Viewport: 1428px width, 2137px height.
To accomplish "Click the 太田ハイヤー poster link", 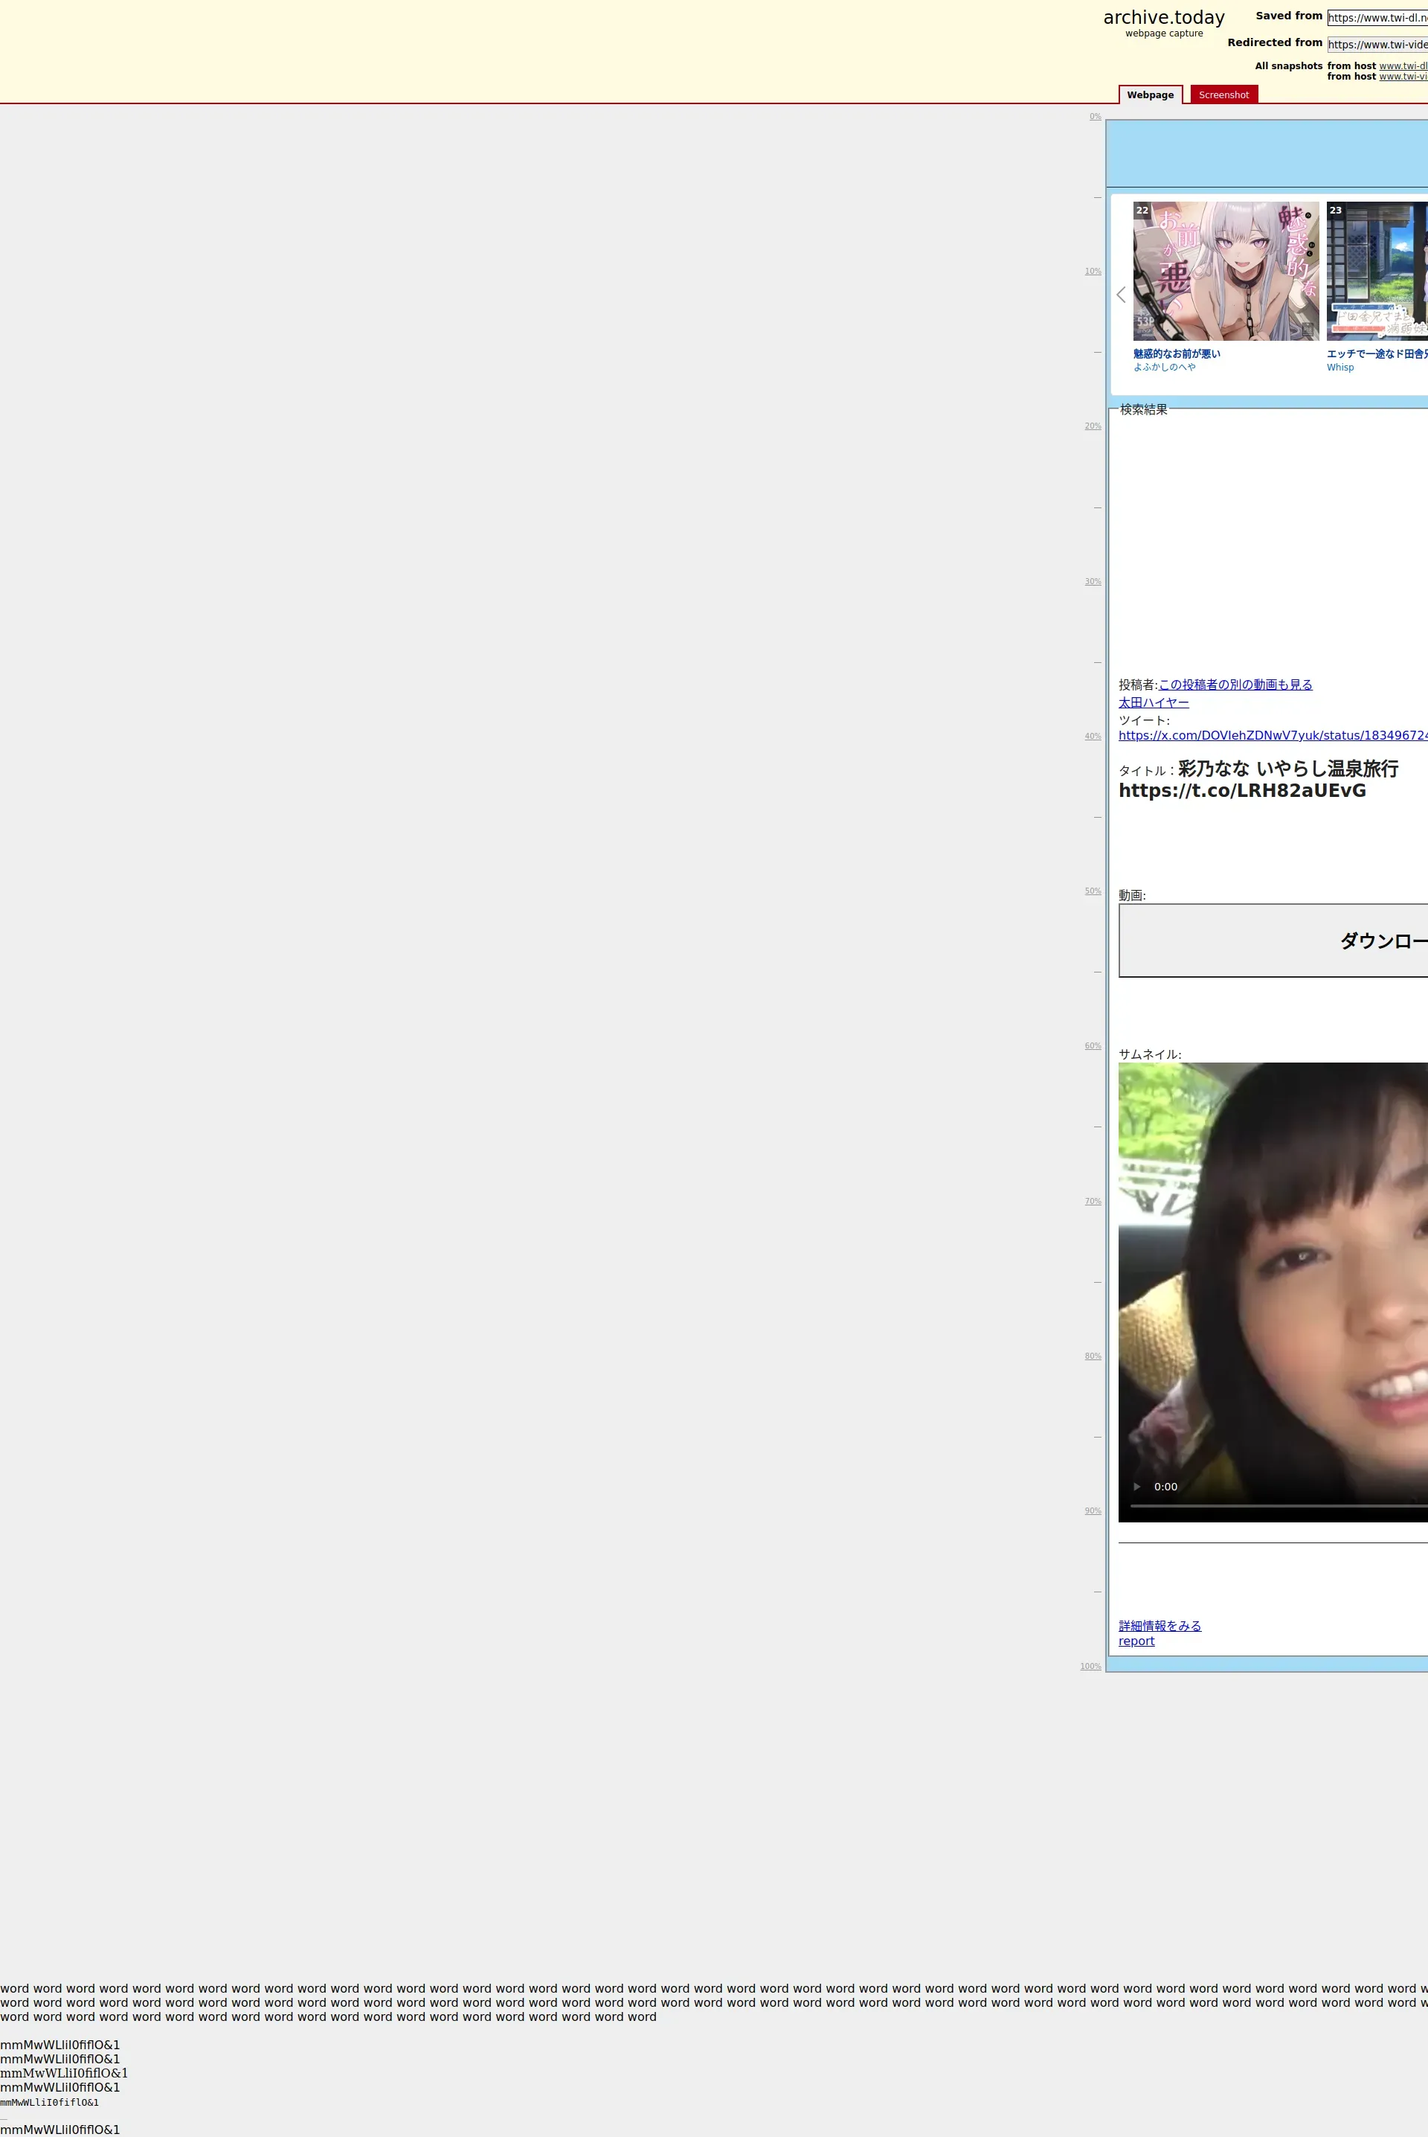I will [1153, 702].
